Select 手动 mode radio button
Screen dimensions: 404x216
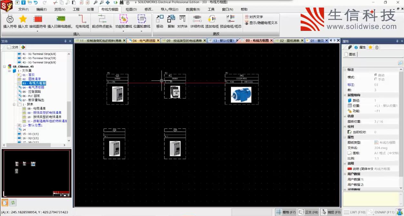376,79
